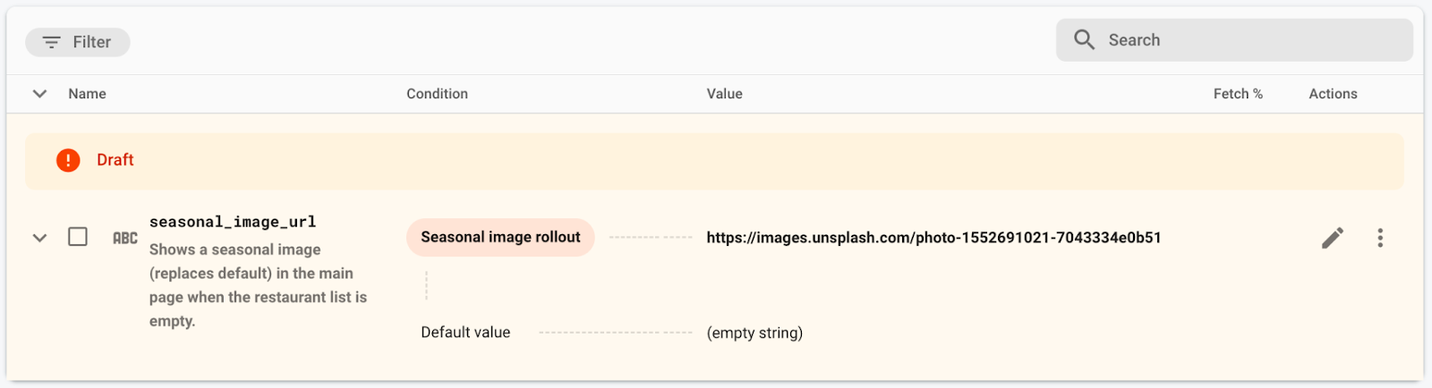Click the magnifying glass search icon
The height and width of the screenshot is (388, 1432).
pyautogui.click(x=1084, y=40)
